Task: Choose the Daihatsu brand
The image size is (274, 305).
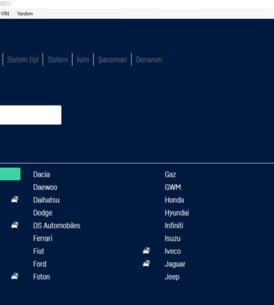Action: tap(46, 200)
